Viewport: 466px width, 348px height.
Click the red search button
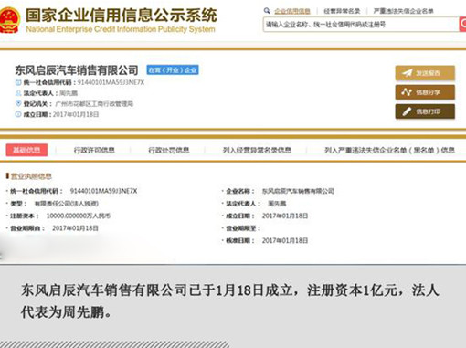pos(462,25)
